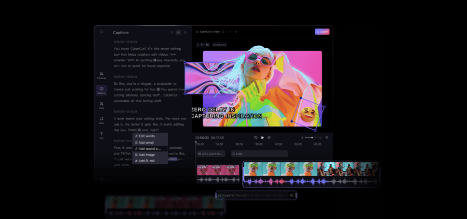467x219 pixels.
Task: Select the Smile emoji clip on timeline
Action: tap(259, 154)
